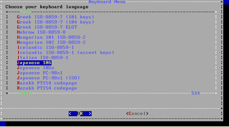Viewport: 229px width, 127px height.
Task: Click 'Choose your keyboard language' prompt
Action: (x=47, y=7)
